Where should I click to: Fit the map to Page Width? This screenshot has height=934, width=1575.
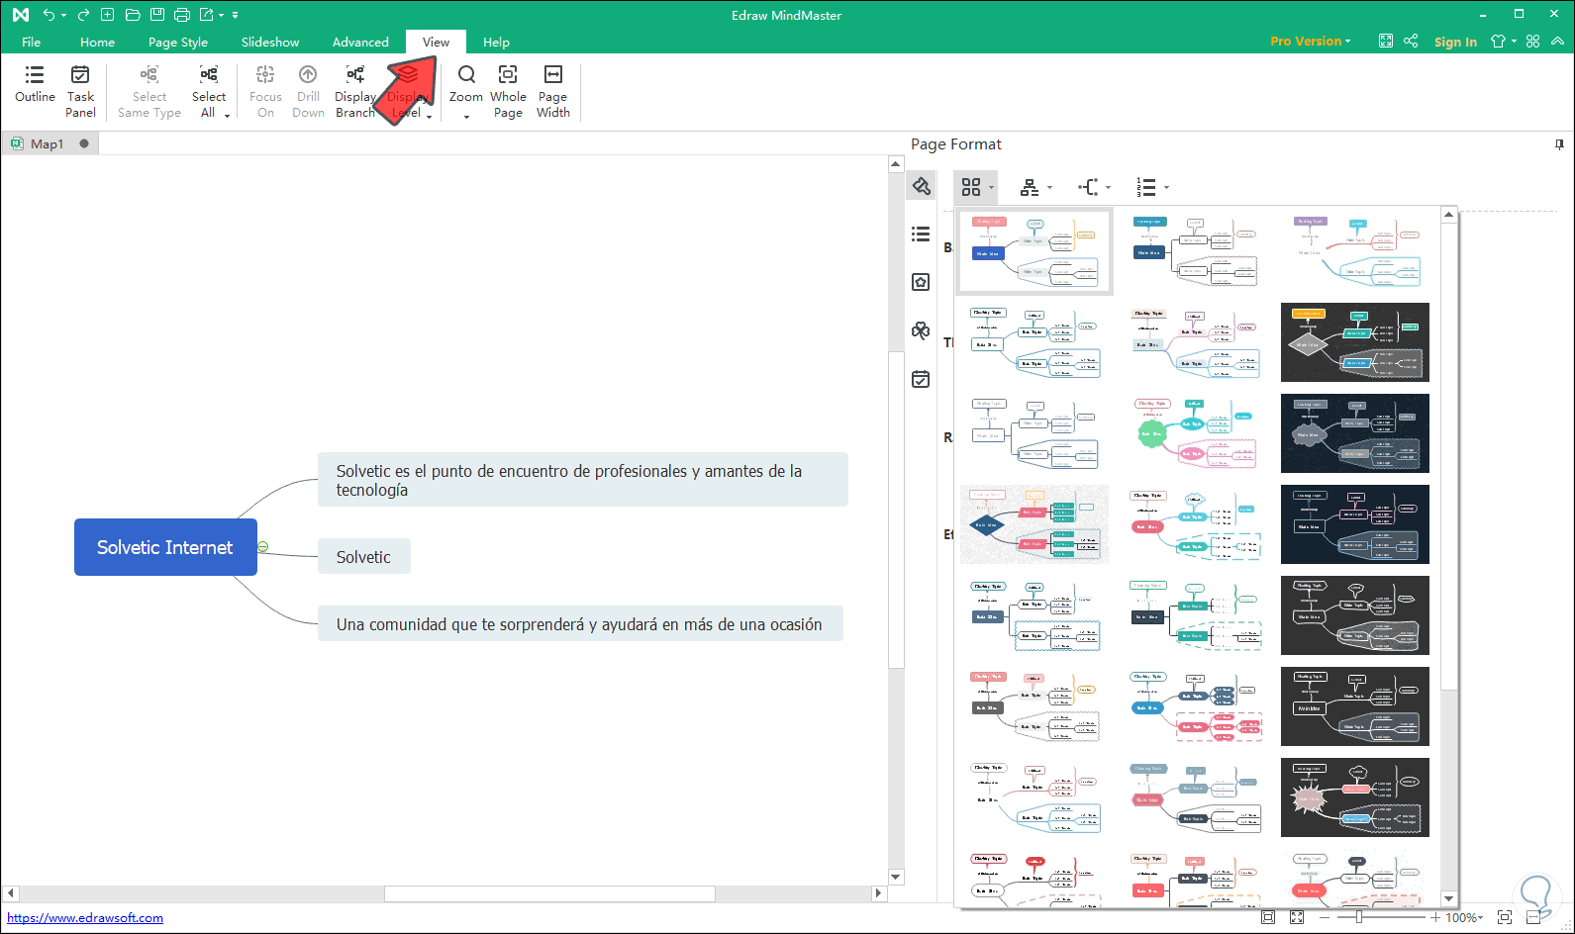(x=553, y=91)
